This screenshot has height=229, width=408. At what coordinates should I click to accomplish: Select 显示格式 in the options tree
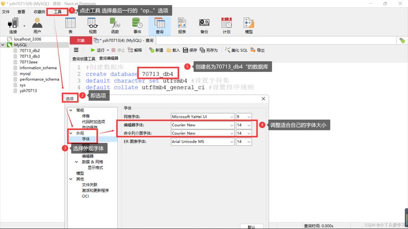click(x=95, y=168)
